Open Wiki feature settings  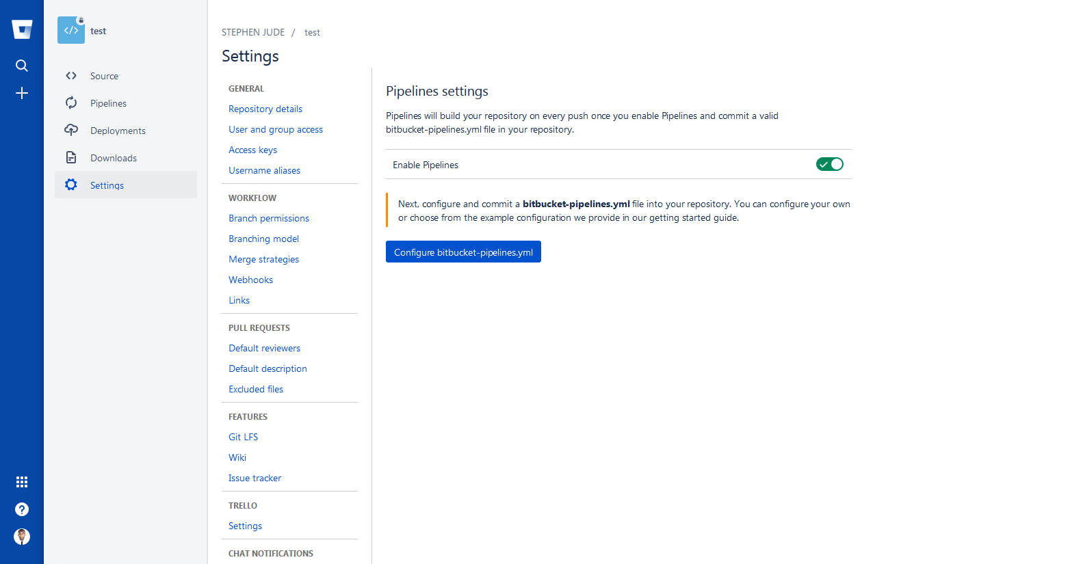click(237, 457)
